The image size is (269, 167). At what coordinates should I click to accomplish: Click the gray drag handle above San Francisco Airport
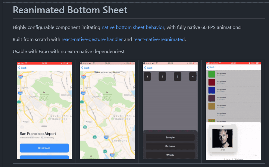coord(44,126)
